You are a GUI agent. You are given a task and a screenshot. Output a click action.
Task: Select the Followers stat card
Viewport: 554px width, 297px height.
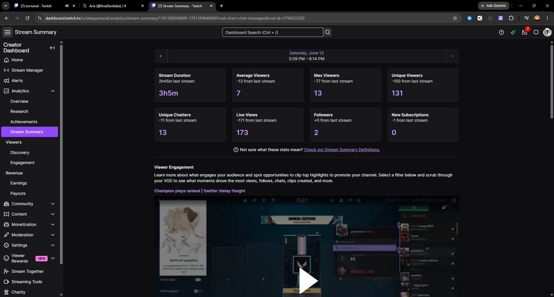coord(345,124)
